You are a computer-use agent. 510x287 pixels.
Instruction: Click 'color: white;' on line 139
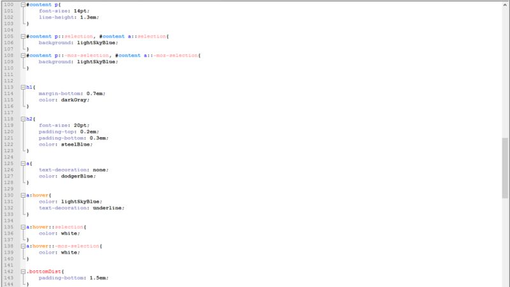tap(59, 253)
